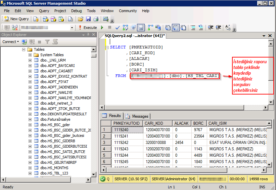Open the Connect dropdown in Object Explorer
The height and width of the screenshot is (190, 276).
click(x=10, y=42)
